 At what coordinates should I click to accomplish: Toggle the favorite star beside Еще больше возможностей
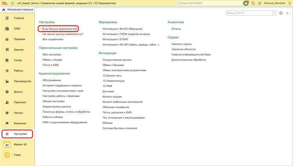[x=40, y=29]
